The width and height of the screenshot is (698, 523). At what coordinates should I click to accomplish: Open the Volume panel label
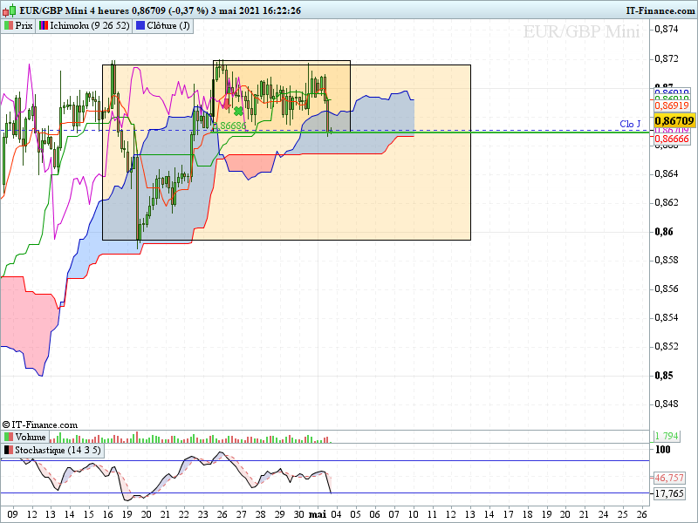click(31, 437)
